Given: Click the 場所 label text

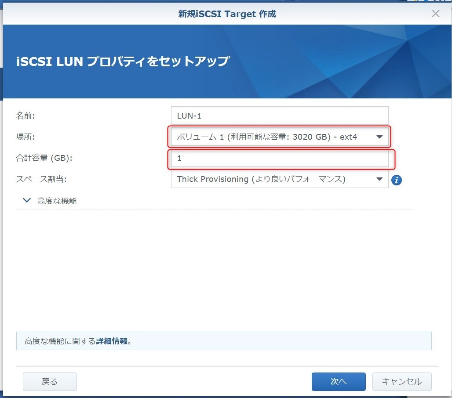Looking at the screenshot, I should coord(26,137).
